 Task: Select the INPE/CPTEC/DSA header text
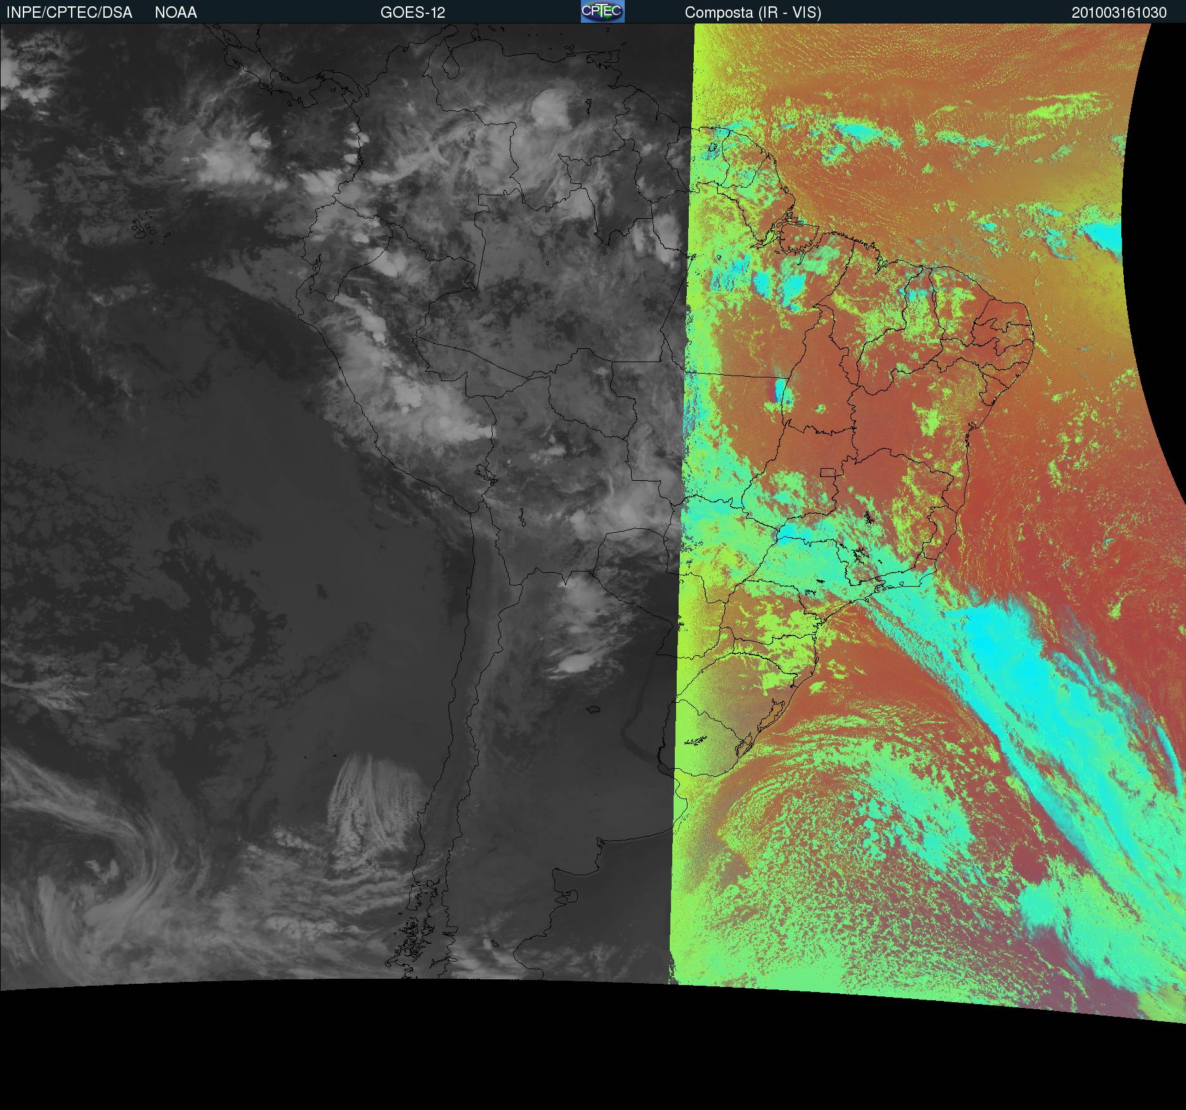[69, 13]
